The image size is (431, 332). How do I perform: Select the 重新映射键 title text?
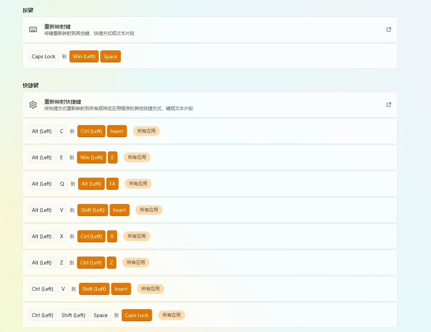[x=57, y=27]
